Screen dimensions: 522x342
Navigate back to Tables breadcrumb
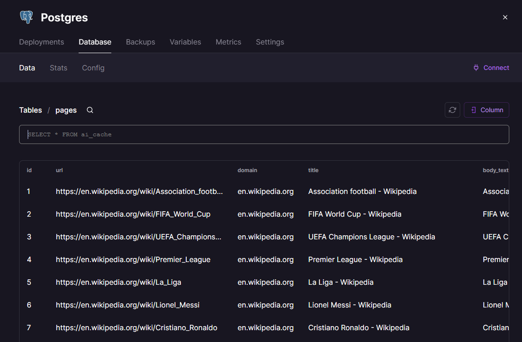coord(30,110)
